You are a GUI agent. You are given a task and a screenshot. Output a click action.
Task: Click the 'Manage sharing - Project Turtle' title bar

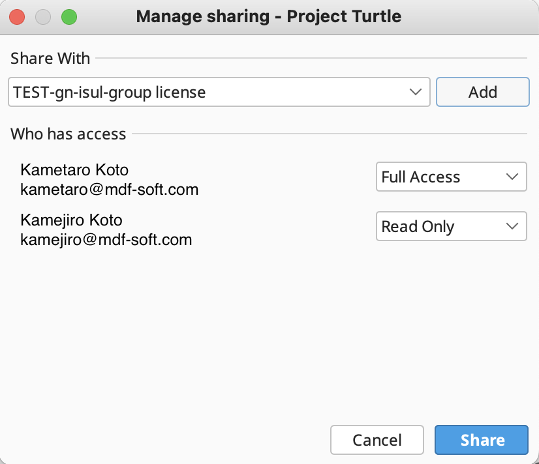point(268,17)
